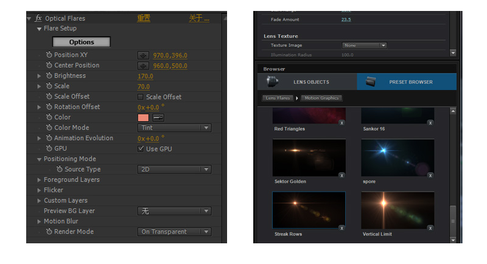
Task: Click the Brightness value 170.0
Action: (x=145, y=76)
